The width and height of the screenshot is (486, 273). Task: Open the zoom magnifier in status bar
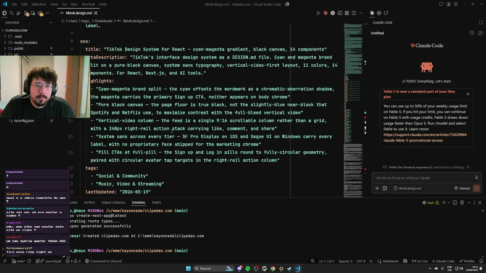click(x=312, y=261)
